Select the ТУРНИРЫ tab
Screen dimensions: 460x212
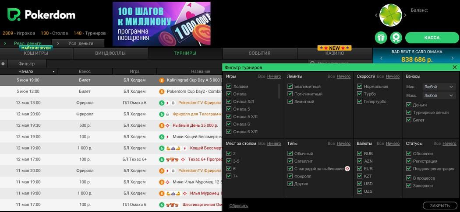point(185,53)
